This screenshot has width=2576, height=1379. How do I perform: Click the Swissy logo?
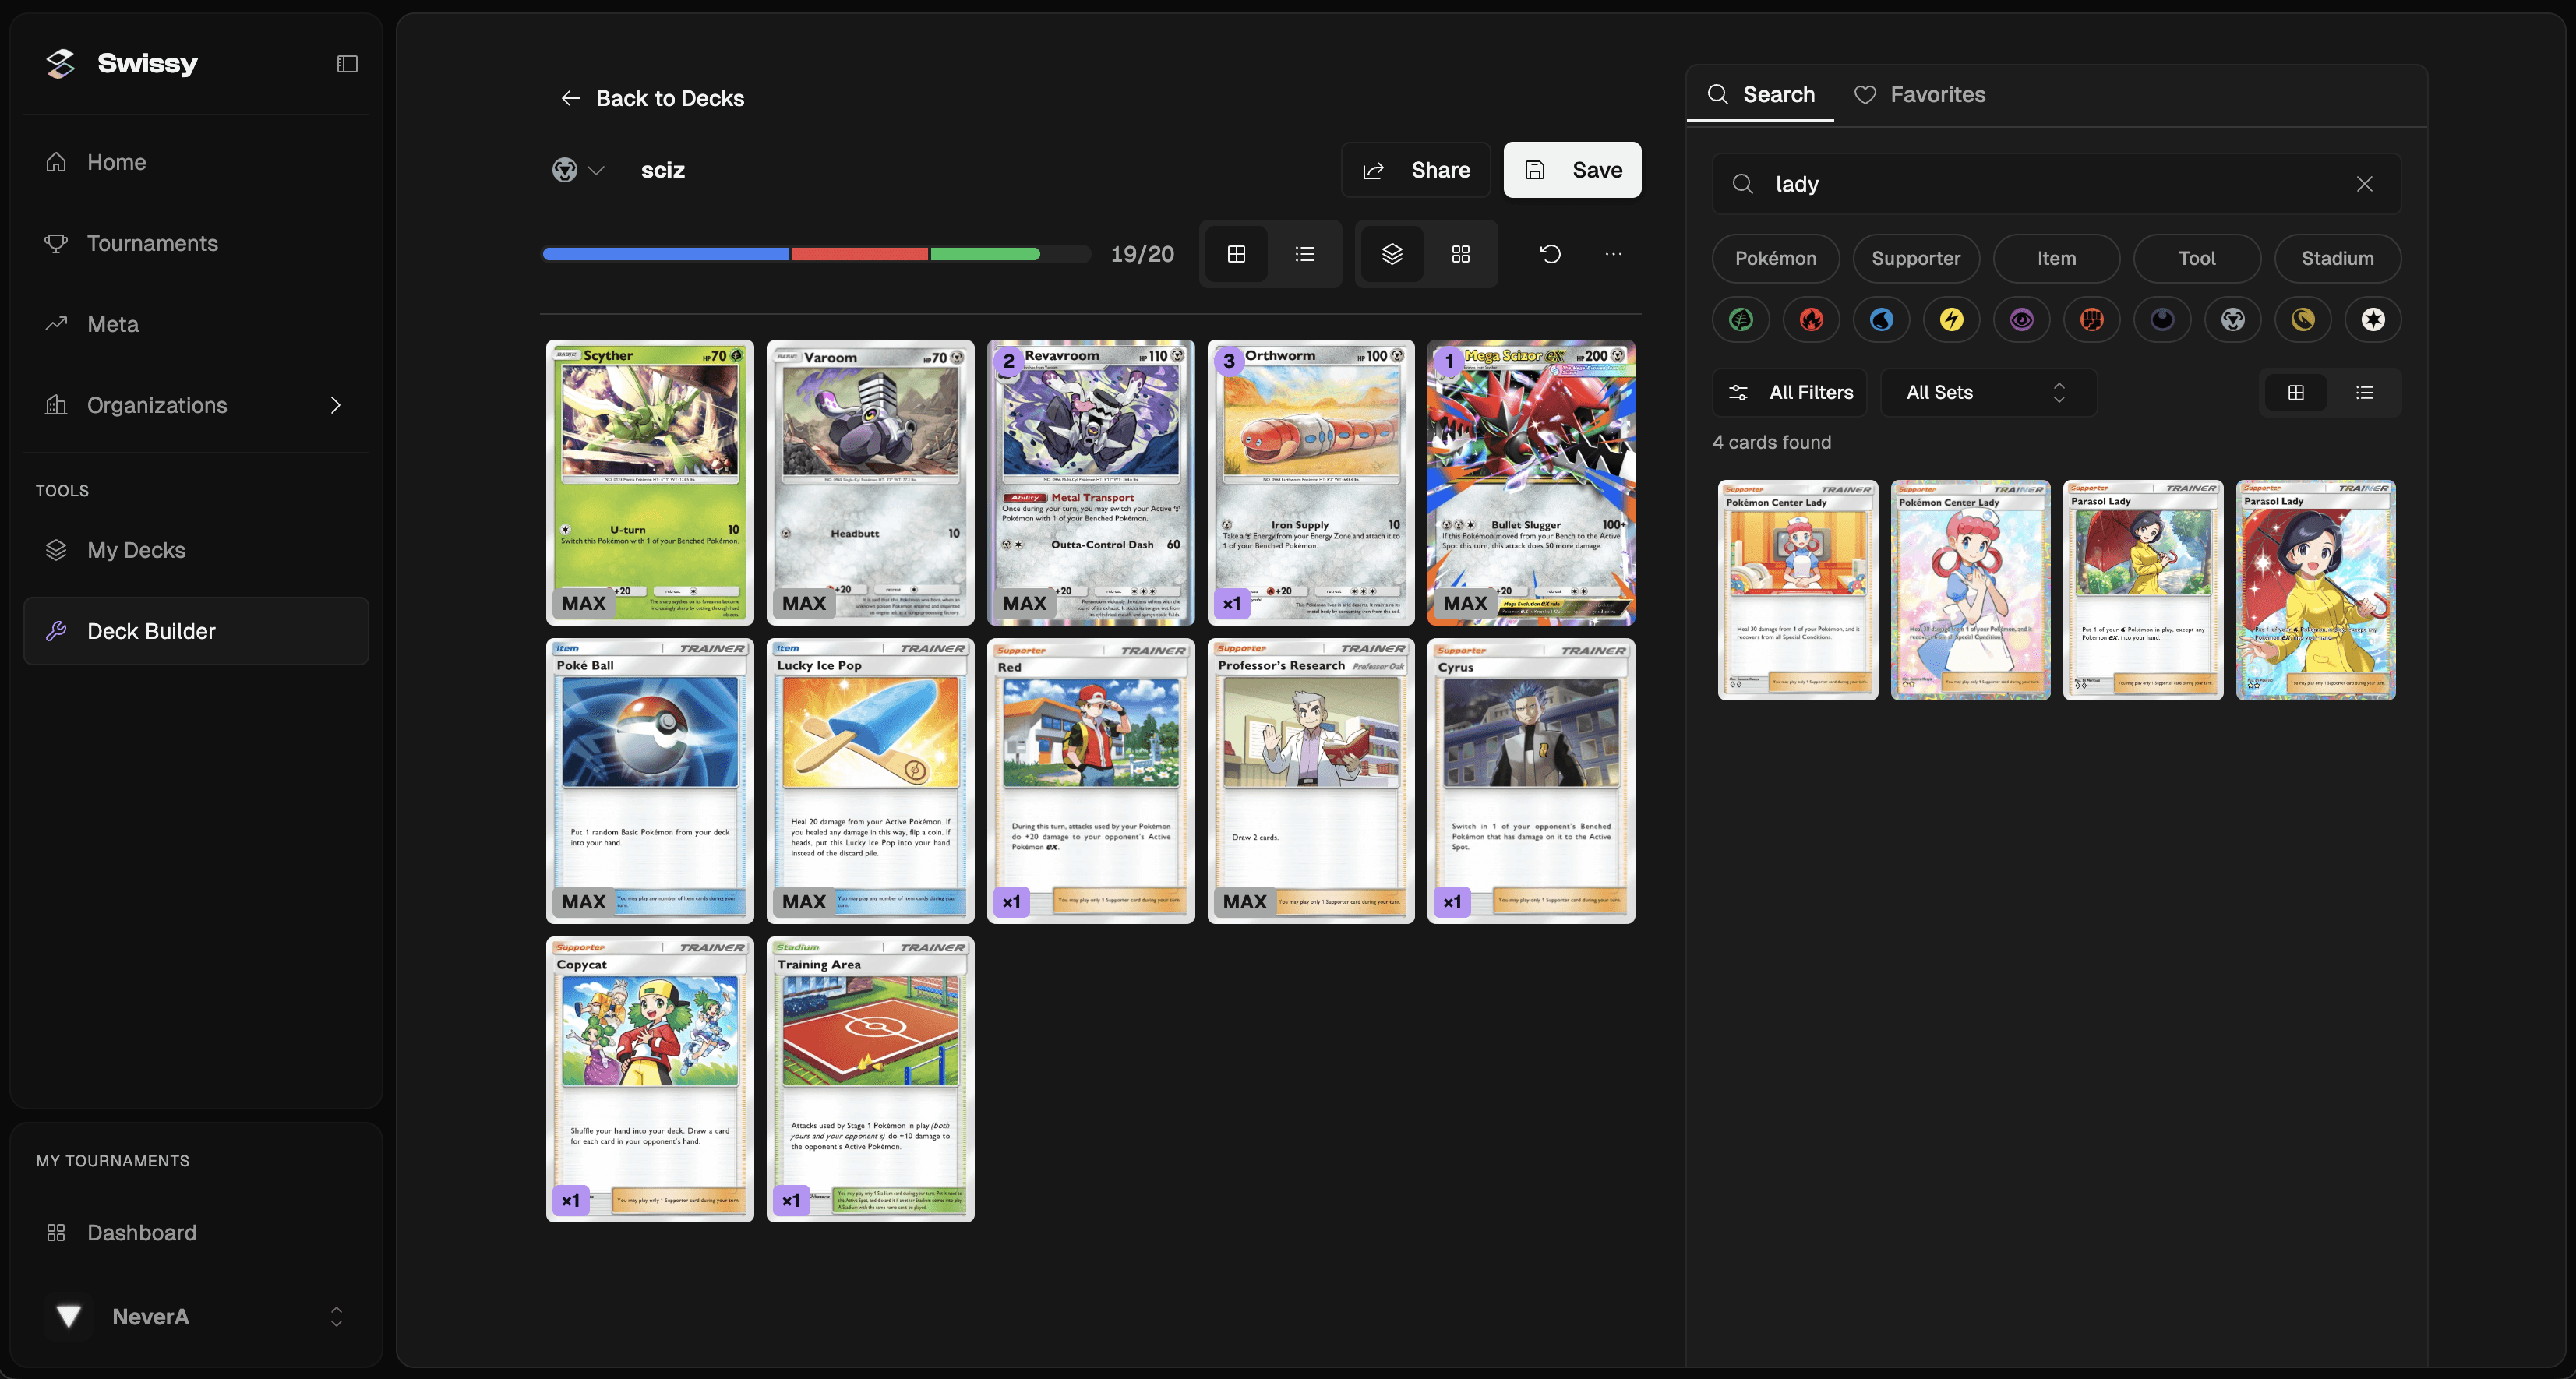(x=121, y=63)
